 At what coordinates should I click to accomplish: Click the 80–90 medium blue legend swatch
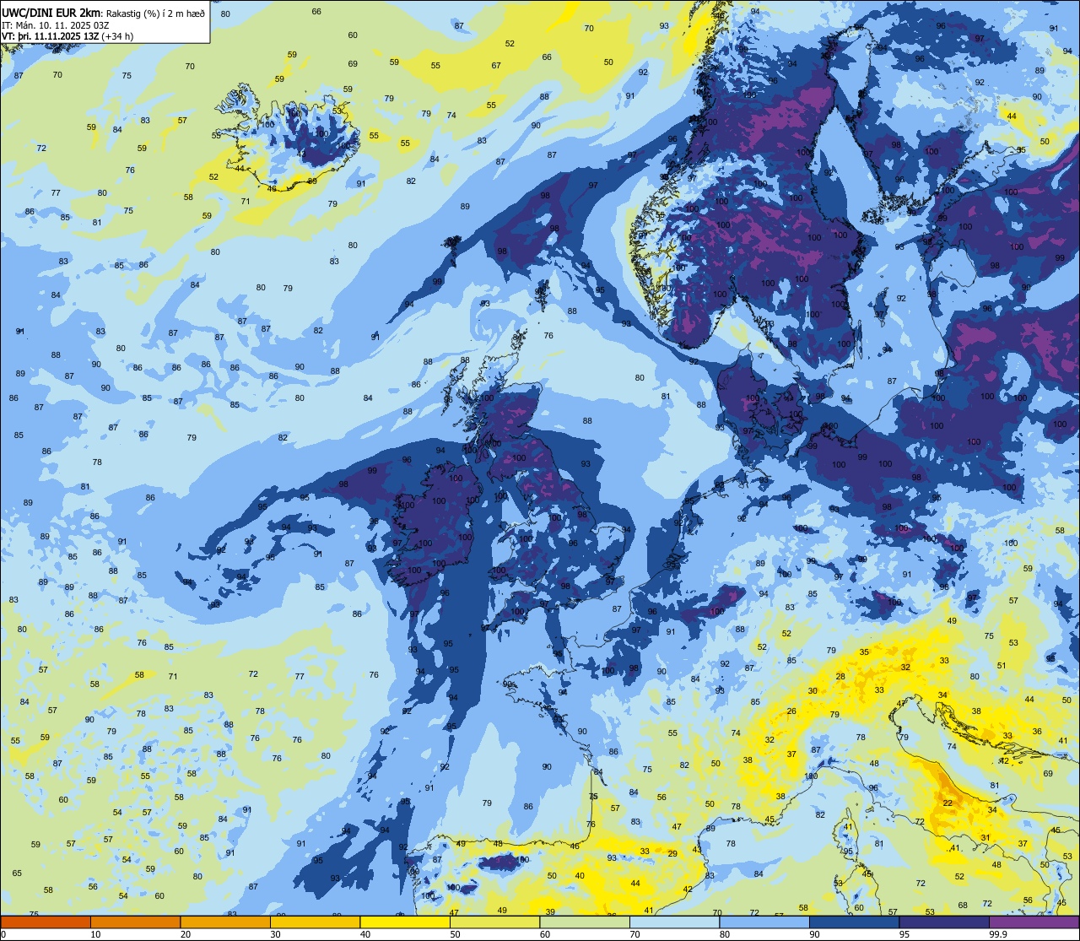(764, 922)
